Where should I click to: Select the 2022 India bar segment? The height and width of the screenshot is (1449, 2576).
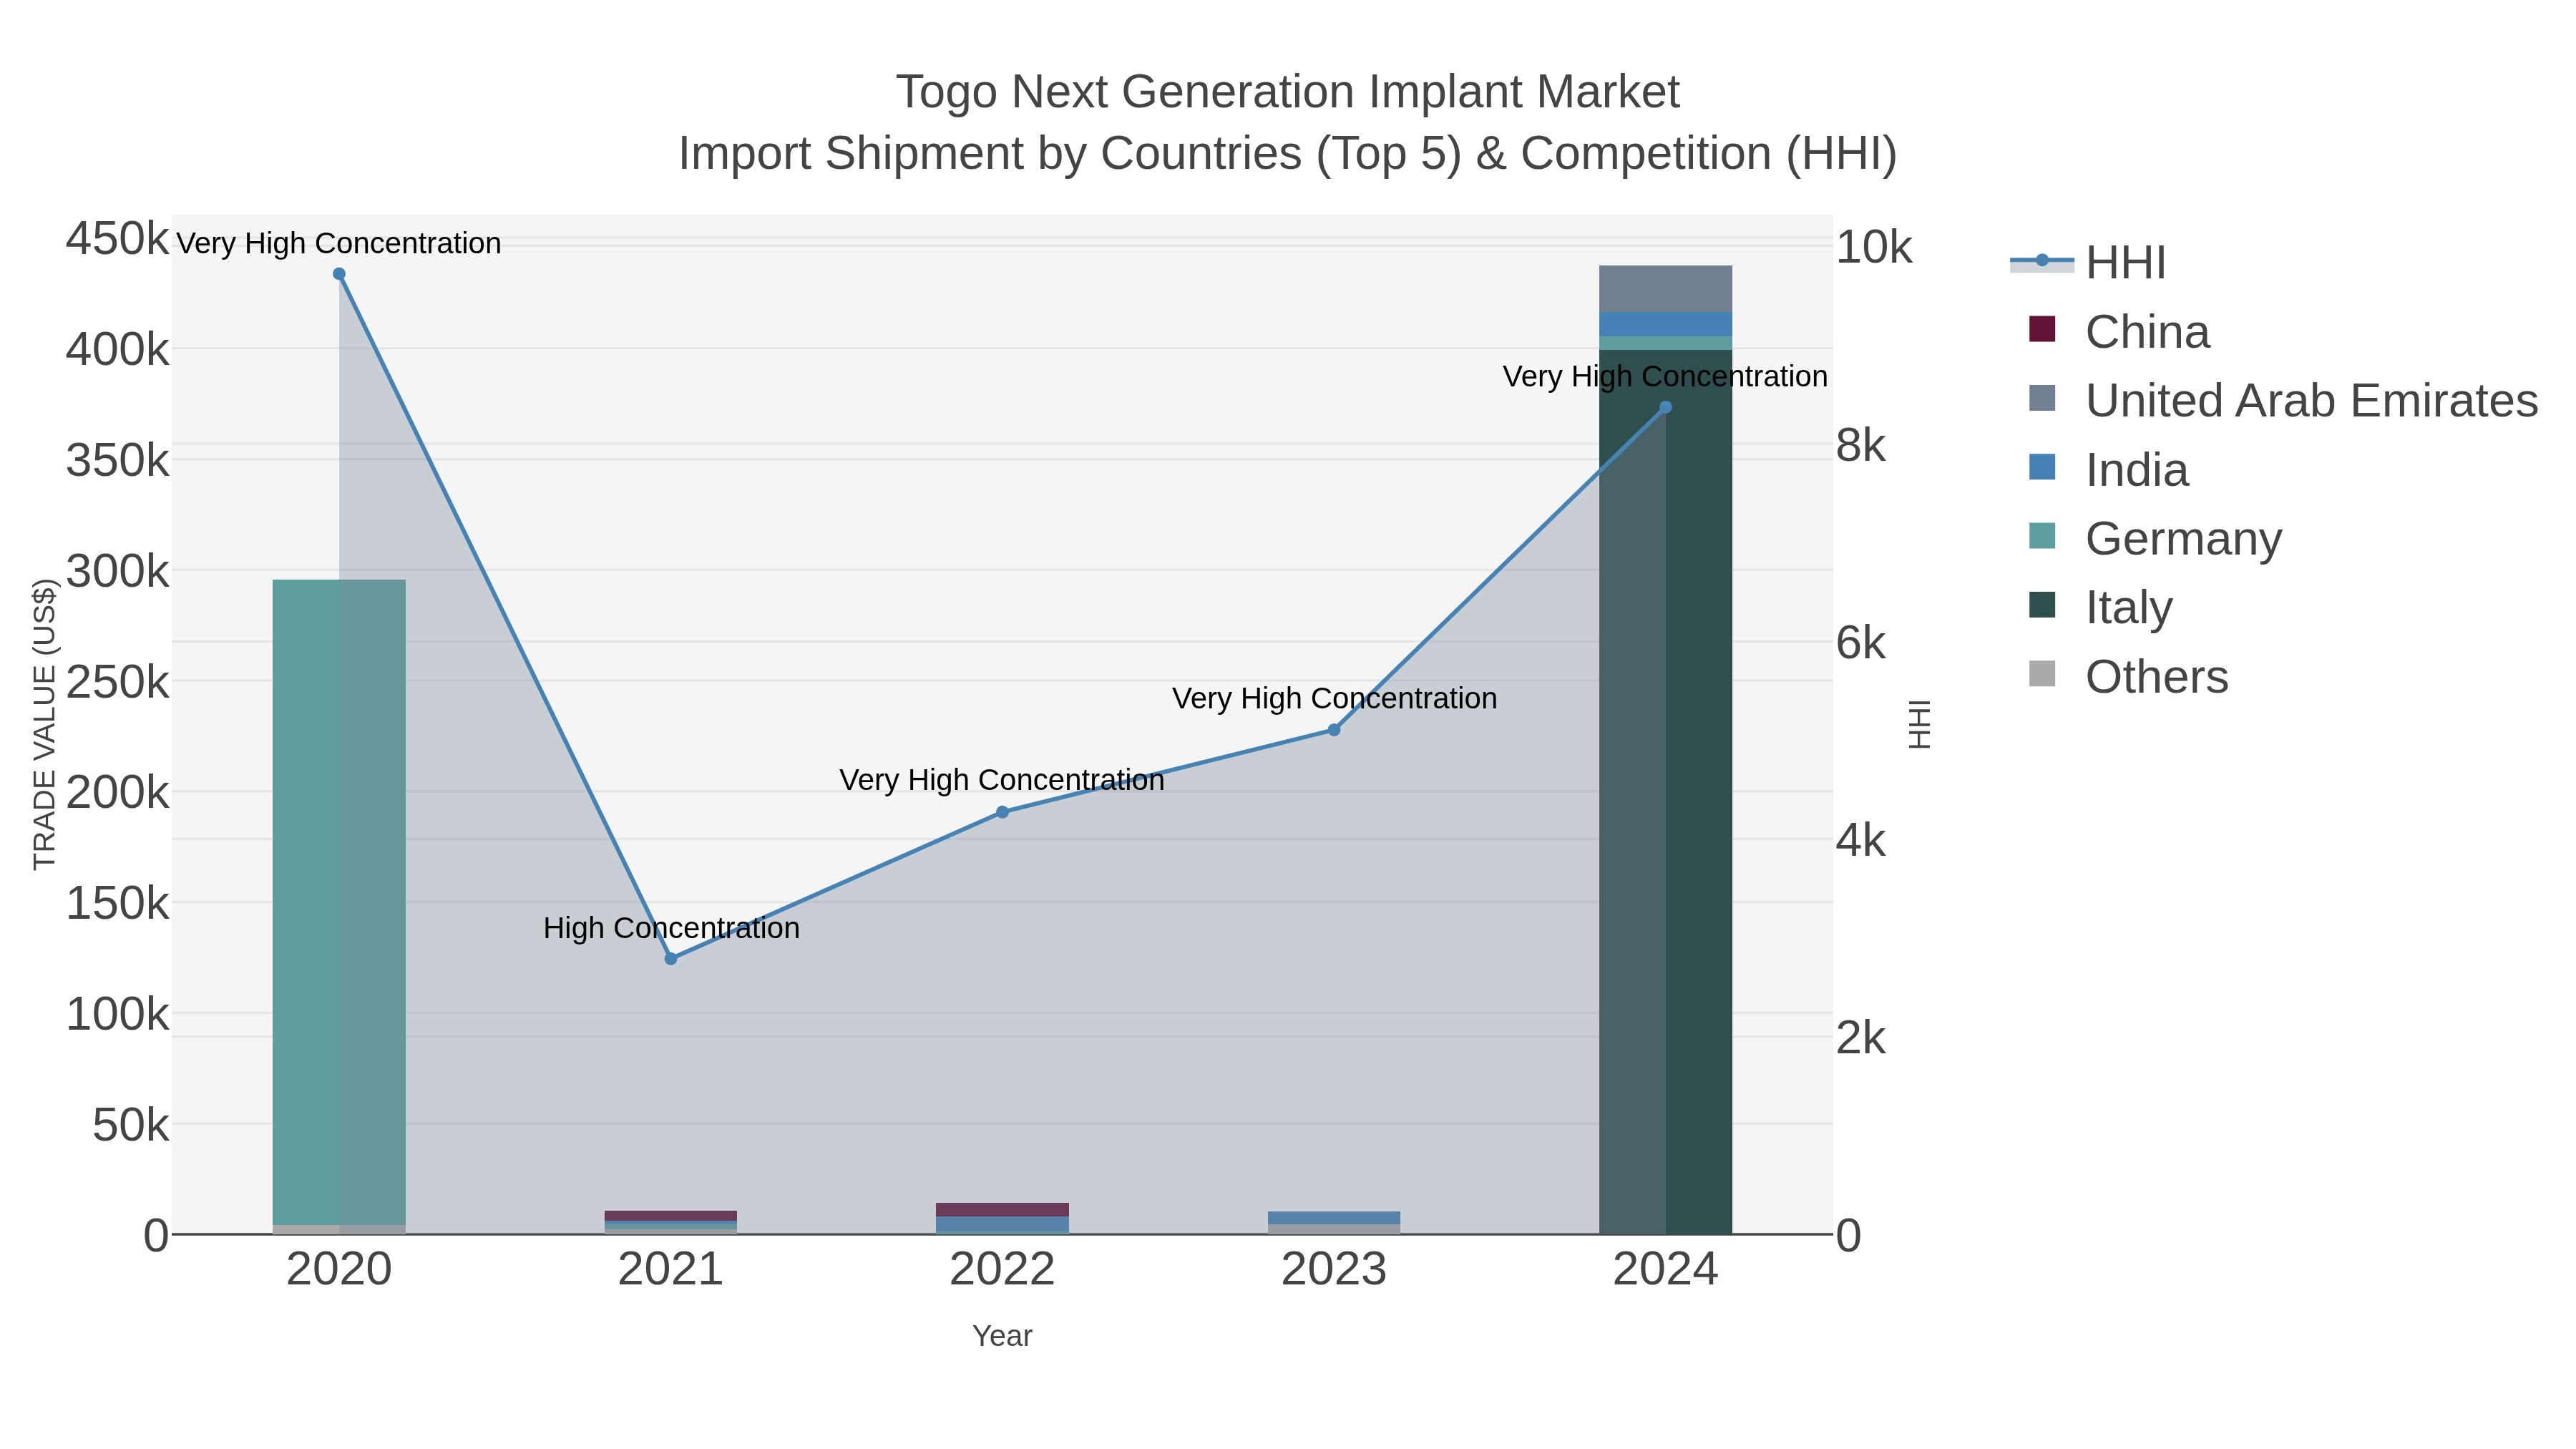tap(1002, 1224)
